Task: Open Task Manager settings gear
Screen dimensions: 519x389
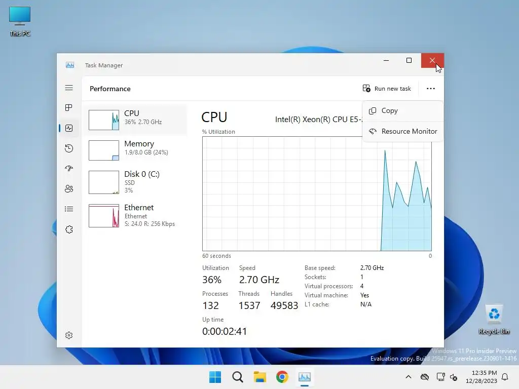Action: click(69, 335)
